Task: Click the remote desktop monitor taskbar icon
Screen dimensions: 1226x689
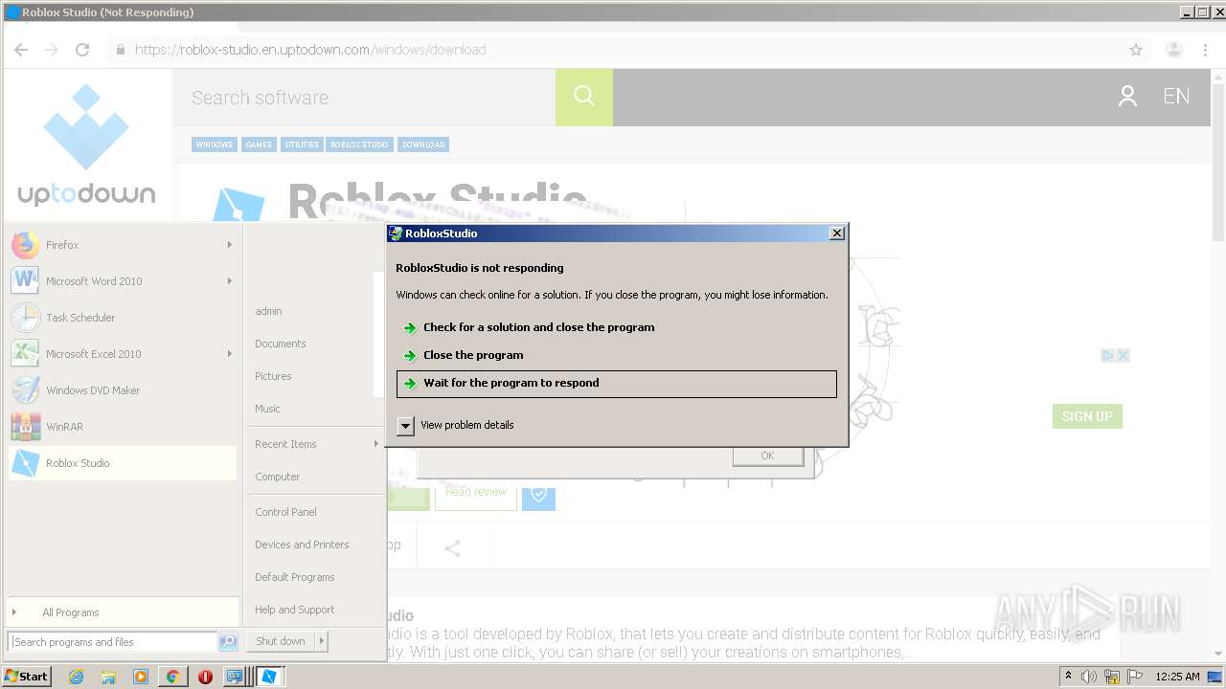Action: click(236, 677)
